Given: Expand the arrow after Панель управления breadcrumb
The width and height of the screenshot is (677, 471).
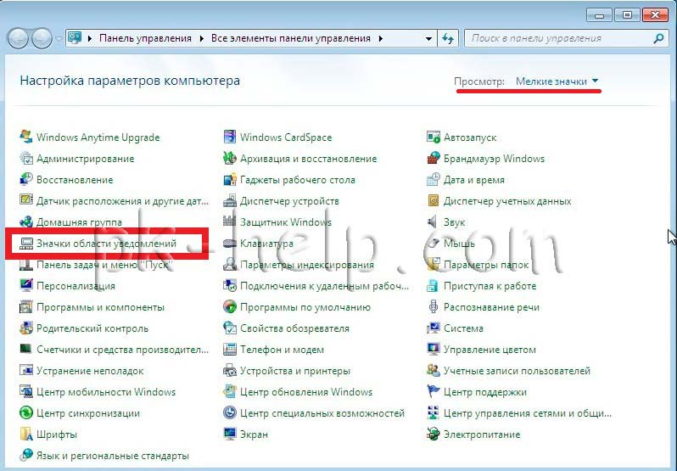Looking at the screenshot, I should click(202, 38).
